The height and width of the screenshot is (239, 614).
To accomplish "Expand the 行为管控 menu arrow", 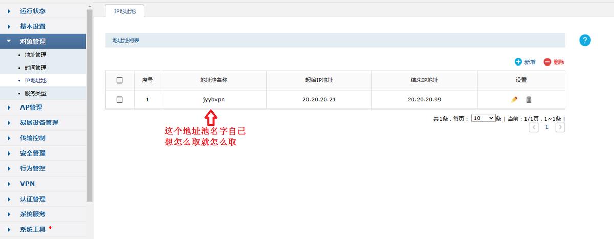I will click(x=9, y=168).
